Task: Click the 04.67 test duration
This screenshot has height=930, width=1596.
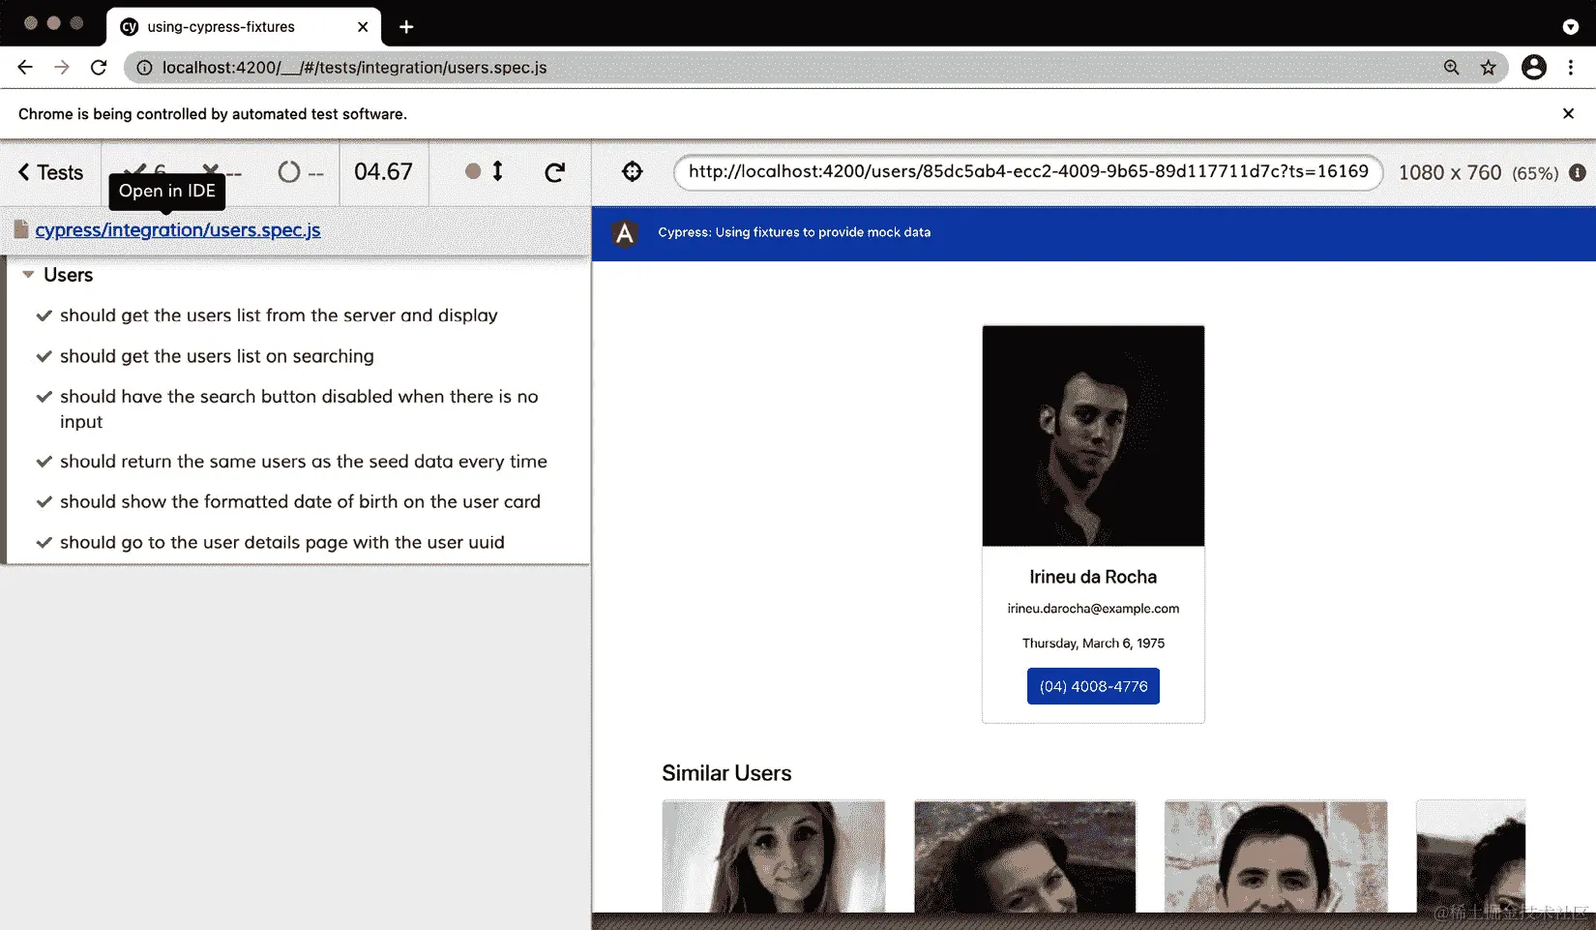Action: [383, 172]
